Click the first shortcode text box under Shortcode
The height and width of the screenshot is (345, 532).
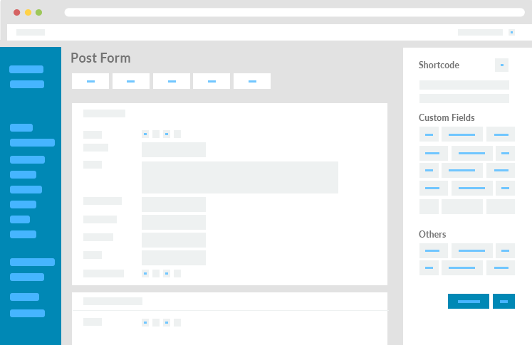click(x=464, y=85)
